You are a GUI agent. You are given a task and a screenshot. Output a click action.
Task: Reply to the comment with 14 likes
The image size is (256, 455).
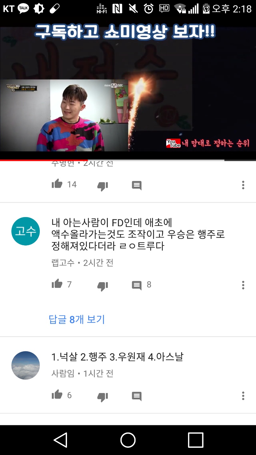point(137,186)
